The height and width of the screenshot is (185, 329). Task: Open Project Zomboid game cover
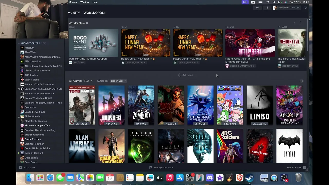coord(141,105)
